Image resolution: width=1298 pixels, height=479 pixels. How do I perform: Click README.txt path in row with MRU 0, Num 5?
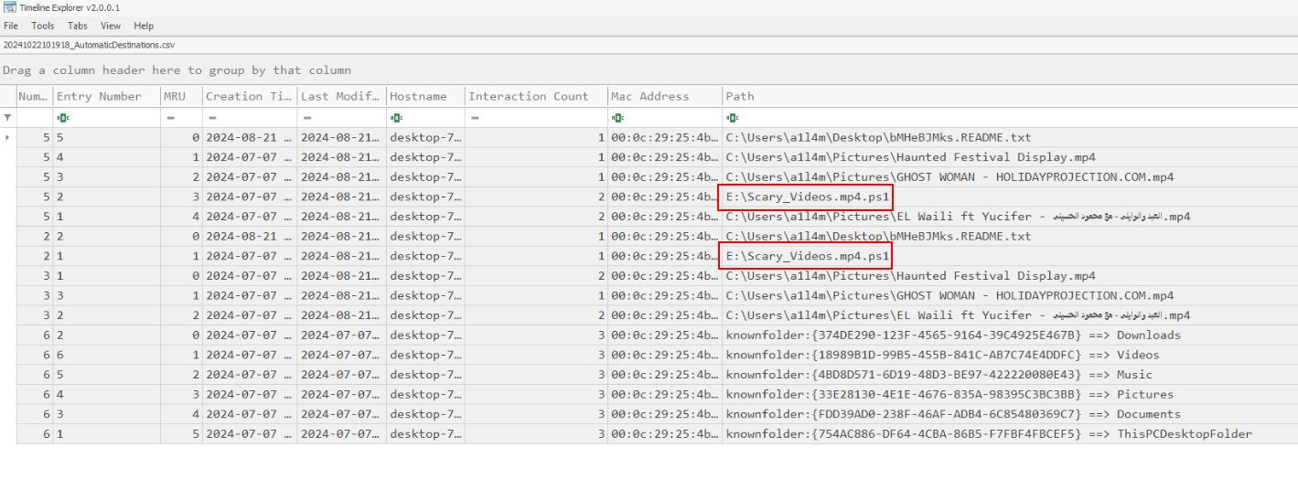click(878, 137)
